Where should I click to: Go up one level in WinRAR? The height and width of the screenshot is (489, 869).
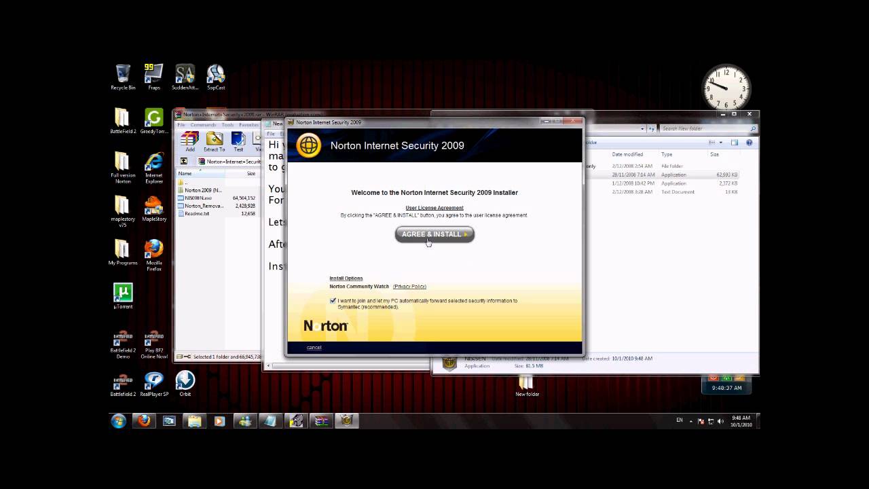tap(183, 162)
